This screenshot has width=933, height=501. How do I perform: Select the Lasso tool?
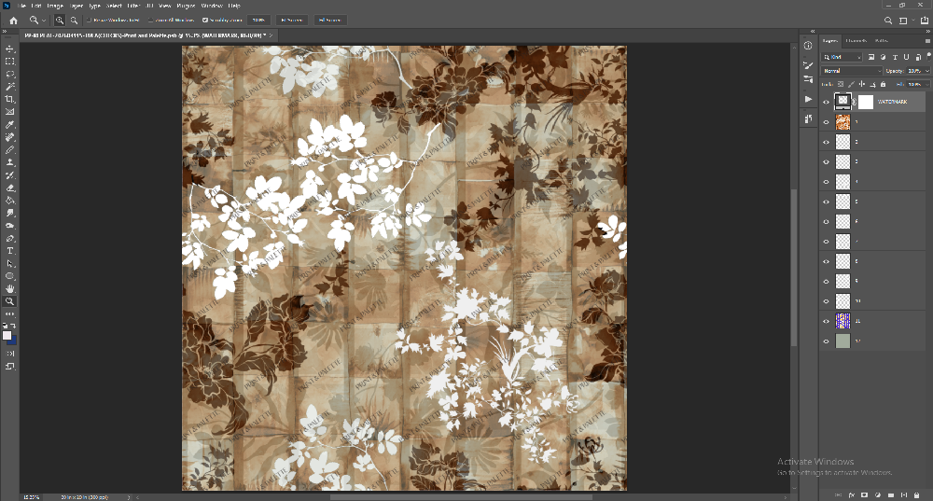(9, 74)
